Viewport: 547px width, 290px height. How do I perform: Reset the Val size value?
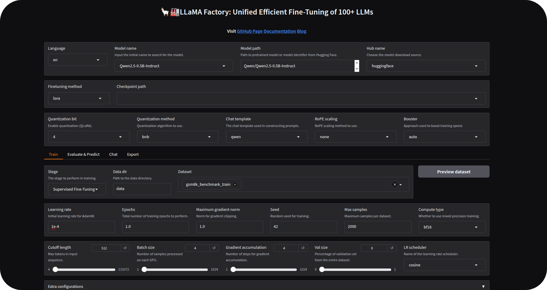point(392,248)
